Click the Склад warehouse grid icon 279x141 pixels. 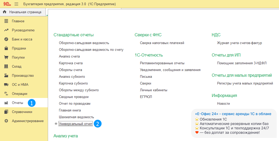pyautogui.click(x=6, y=66)
